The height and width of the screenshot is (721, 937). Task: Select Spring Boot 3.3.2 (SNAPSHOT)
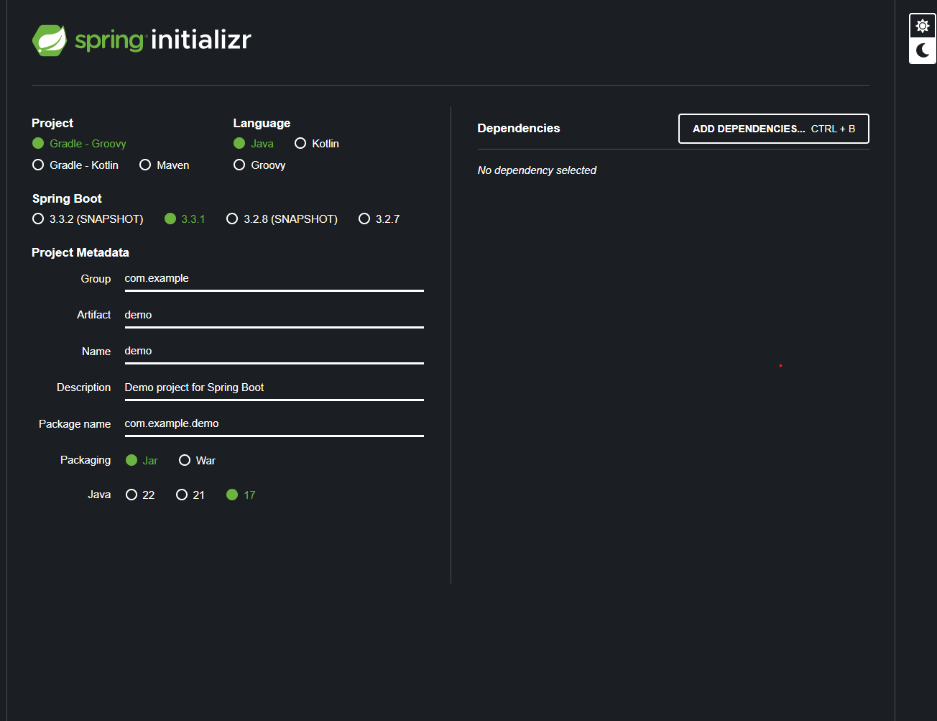point(88,219)
